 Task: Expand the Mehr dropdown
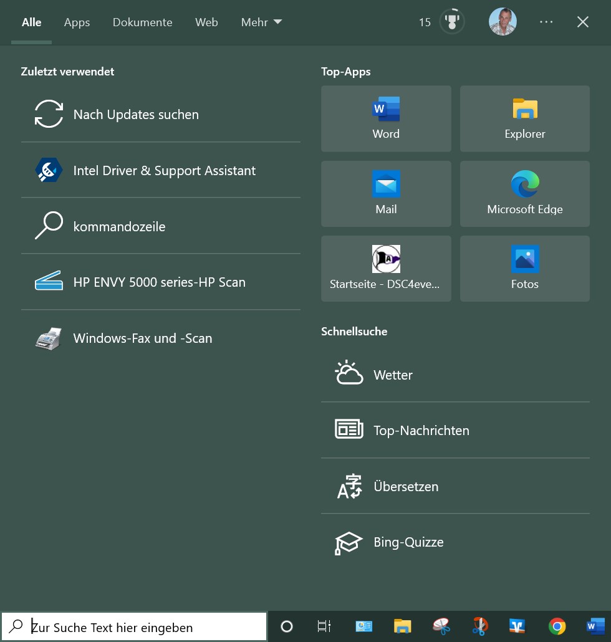point(261,22)
